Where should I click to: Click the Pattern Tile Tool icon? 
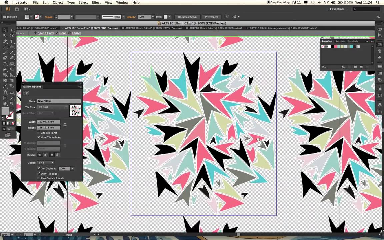pos(26,93)
